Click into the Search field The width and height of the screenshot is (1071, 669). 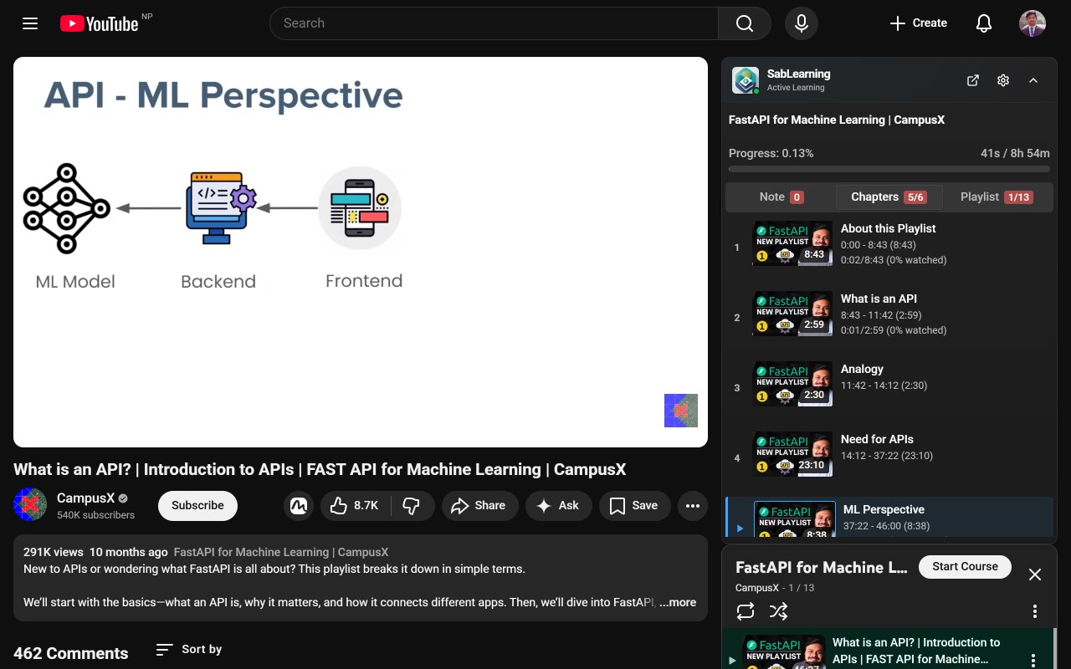(494, 23)
